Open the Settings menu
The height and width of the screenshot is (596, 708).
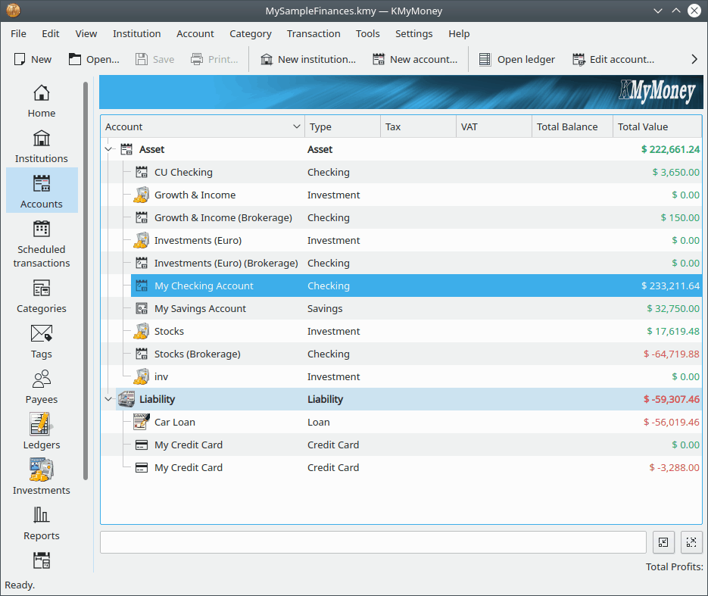pyautogui.click(x=414, y=33)
